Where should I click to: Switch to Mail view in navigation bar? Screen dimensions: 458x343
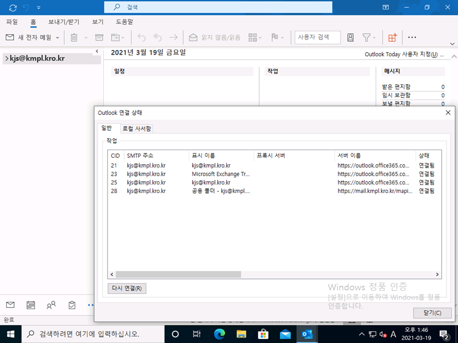click(10, 305)
